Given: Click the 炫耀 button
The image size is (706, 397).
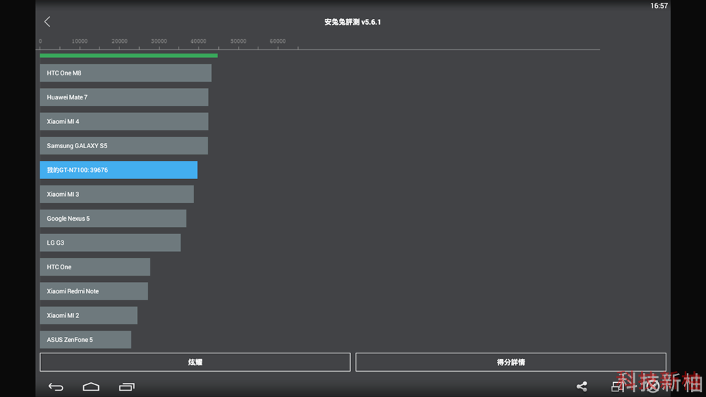Looking at the screenshot, I should 195,362.
